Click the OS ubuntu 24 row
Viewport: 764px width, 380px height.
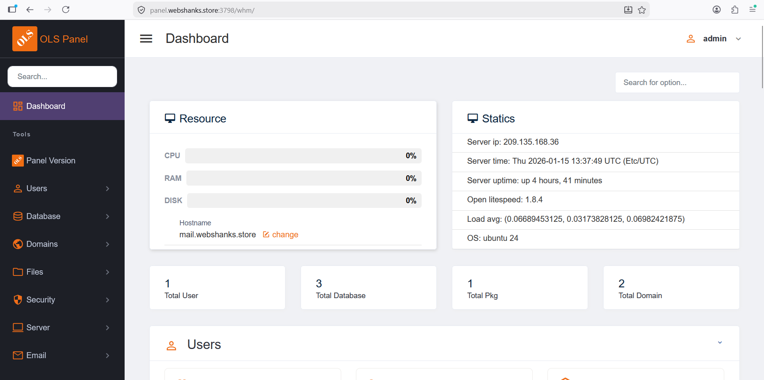tap(596, 238)
